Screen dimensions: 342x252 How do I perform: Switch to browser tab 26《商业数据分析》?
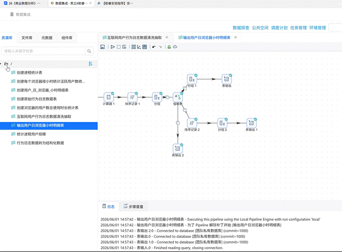(22, 3)
